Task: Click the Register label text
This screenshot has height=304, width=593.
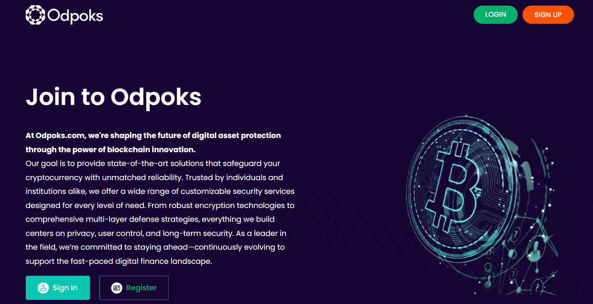Action: click(x=141, y=288)
